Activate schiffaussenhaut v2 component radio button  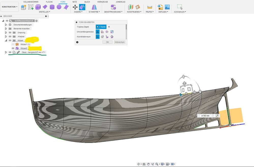tap(36, 21)
